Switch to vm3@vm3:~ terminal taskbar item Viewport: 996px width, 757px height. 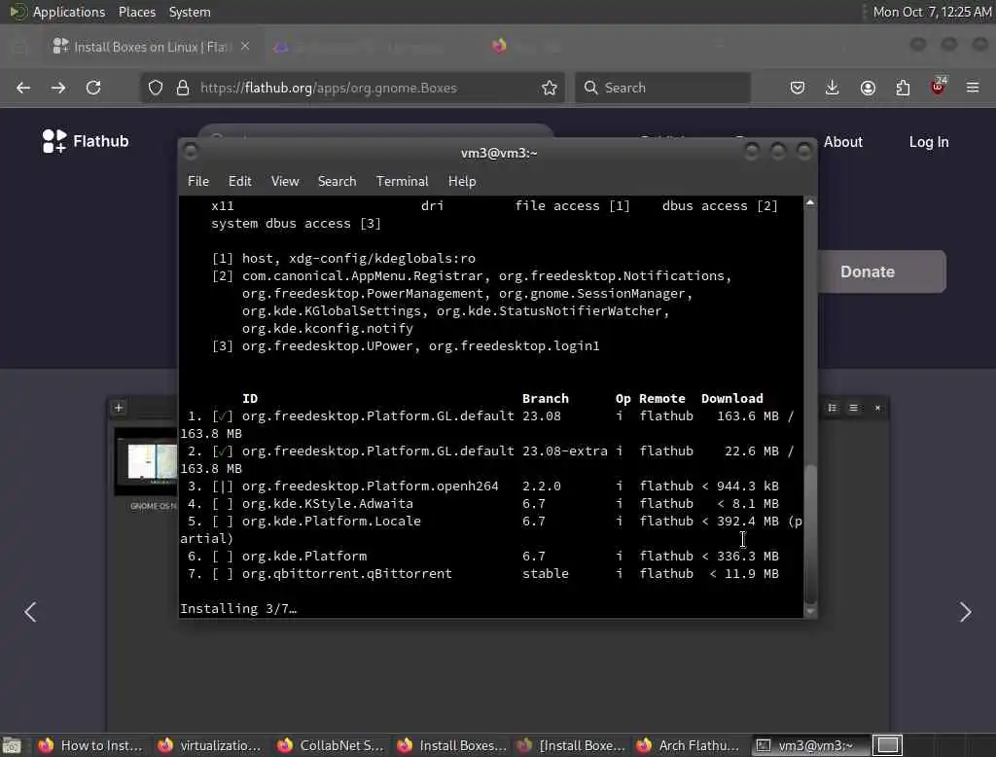pyautogui.click(x=808, y=745)
